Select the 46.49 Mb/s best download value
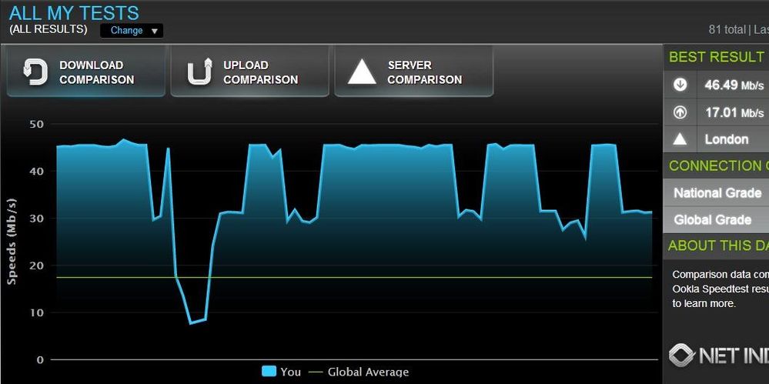This screenshot has height=384, width=769. [x=734, y=85]
